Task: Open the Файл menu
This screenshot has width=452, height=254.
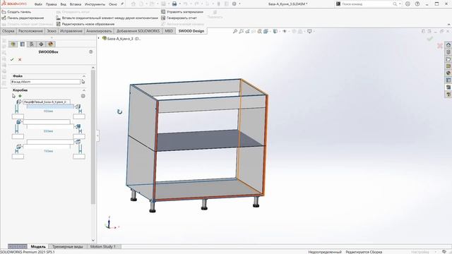Action: point(38,4)
